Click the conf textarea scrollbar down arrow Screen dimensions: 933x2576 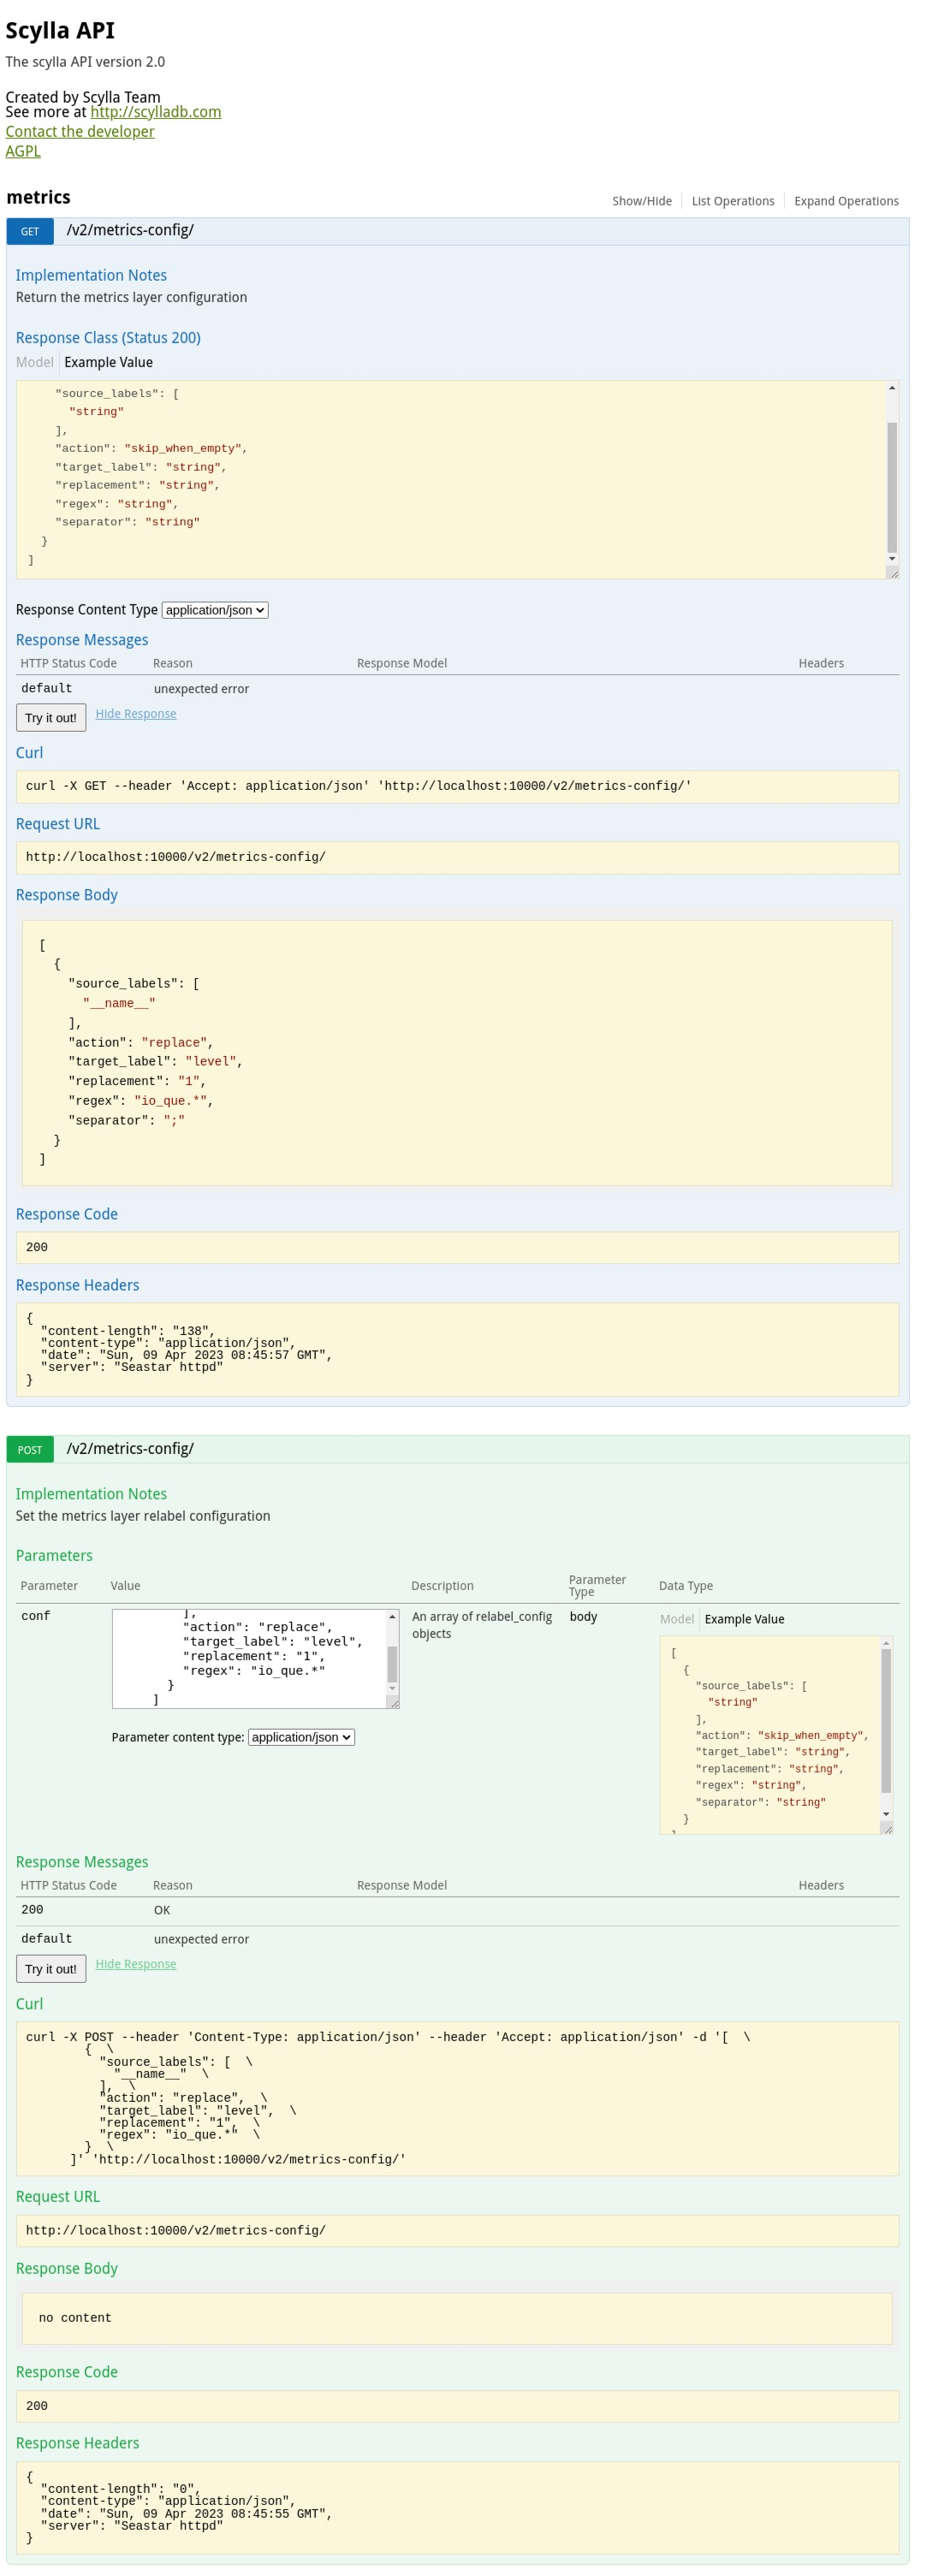pos(392,1689)
